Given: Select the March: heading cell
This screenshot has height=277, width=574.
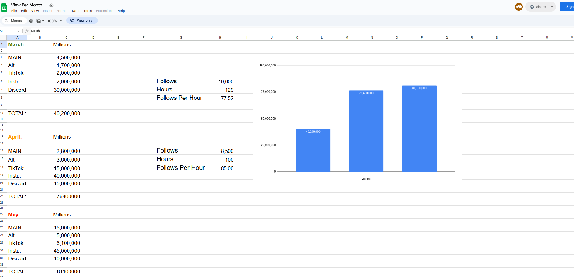Looking at the screenshot, I should pyautogui.click(x=17, y=44).
